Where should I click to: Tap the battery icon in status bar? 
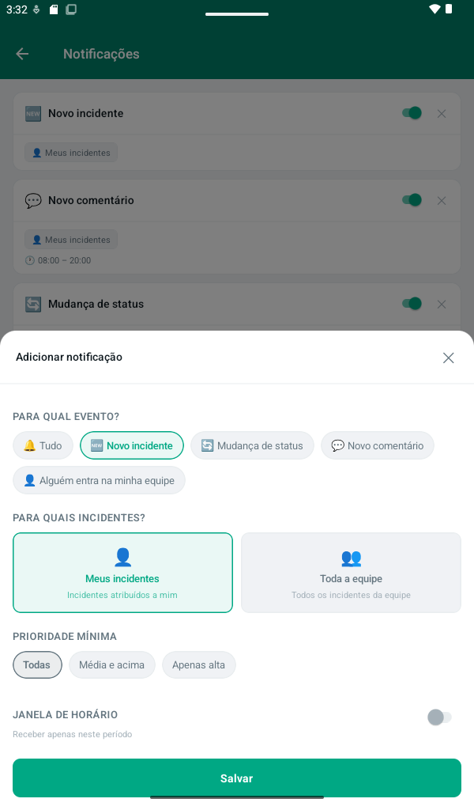click(x=449, y=9)
